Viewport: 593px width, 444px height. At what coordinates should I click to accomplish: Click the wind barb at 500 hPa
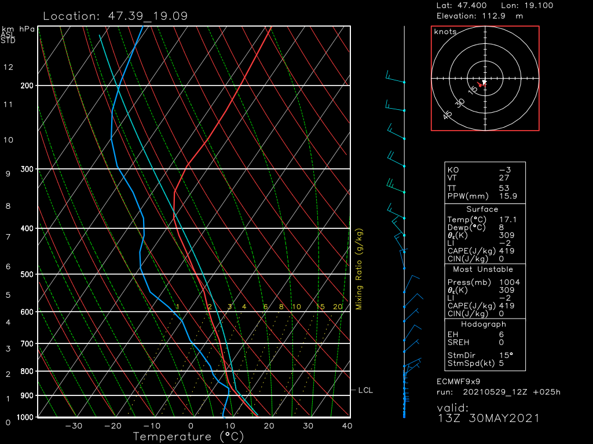(411, 284)
